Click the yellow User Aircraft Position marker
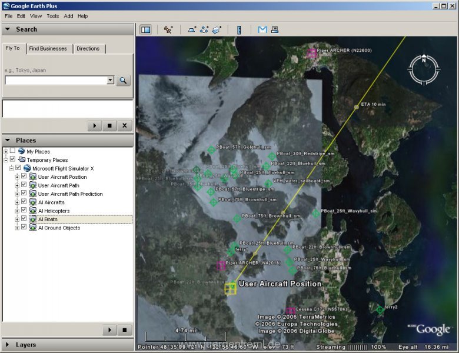Image resolution: width=459 pixels, height=353 pixels. (x=230, y=289)
